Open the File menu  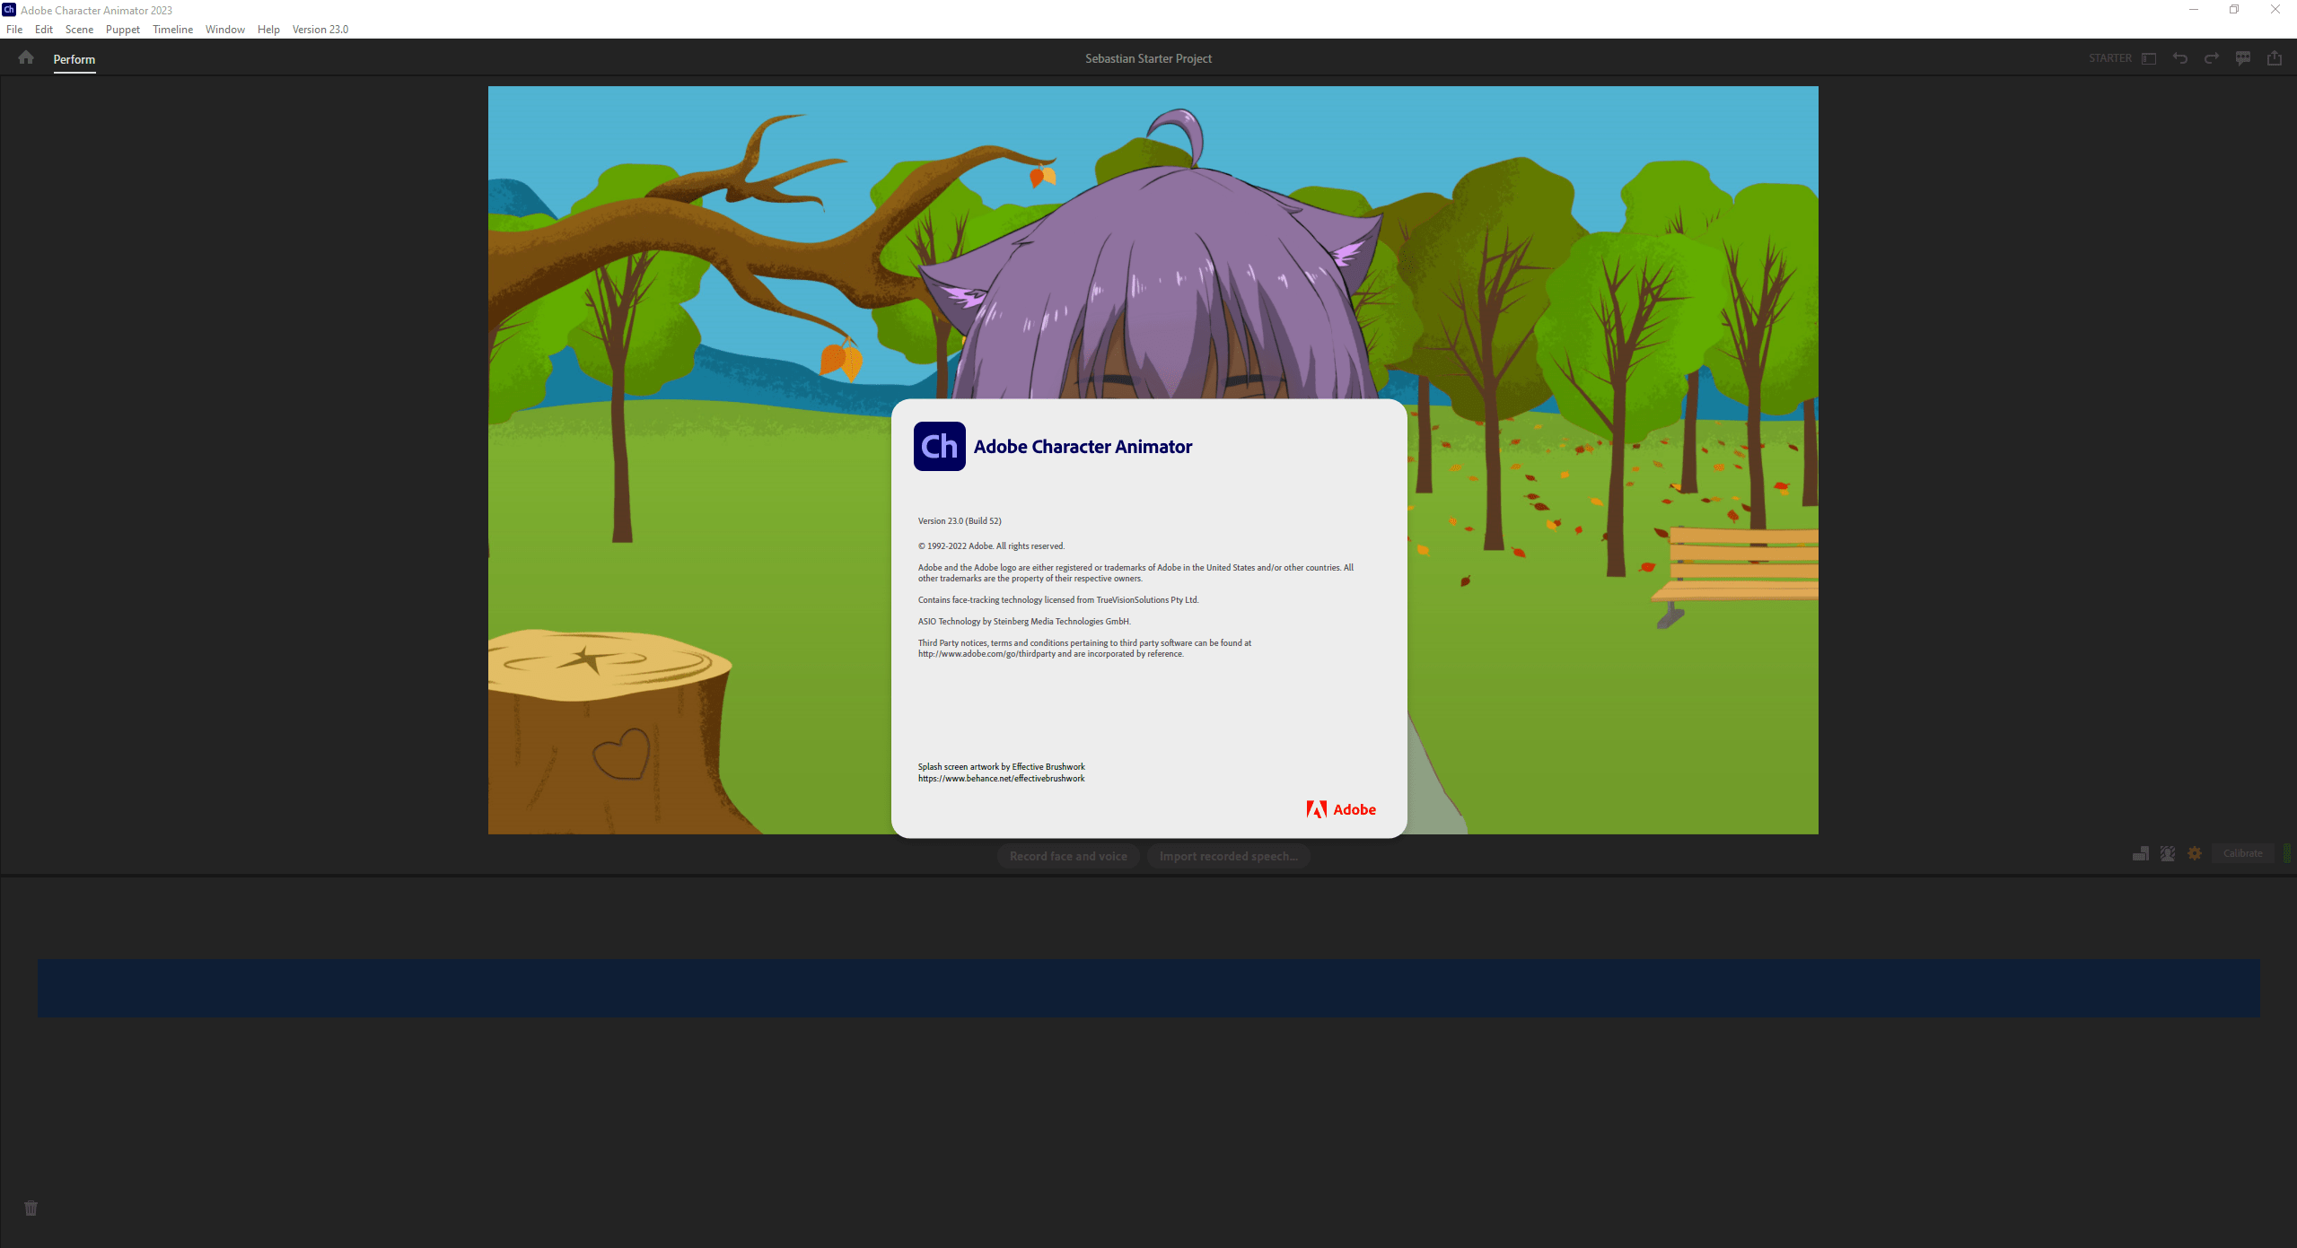tap(14, 30)
